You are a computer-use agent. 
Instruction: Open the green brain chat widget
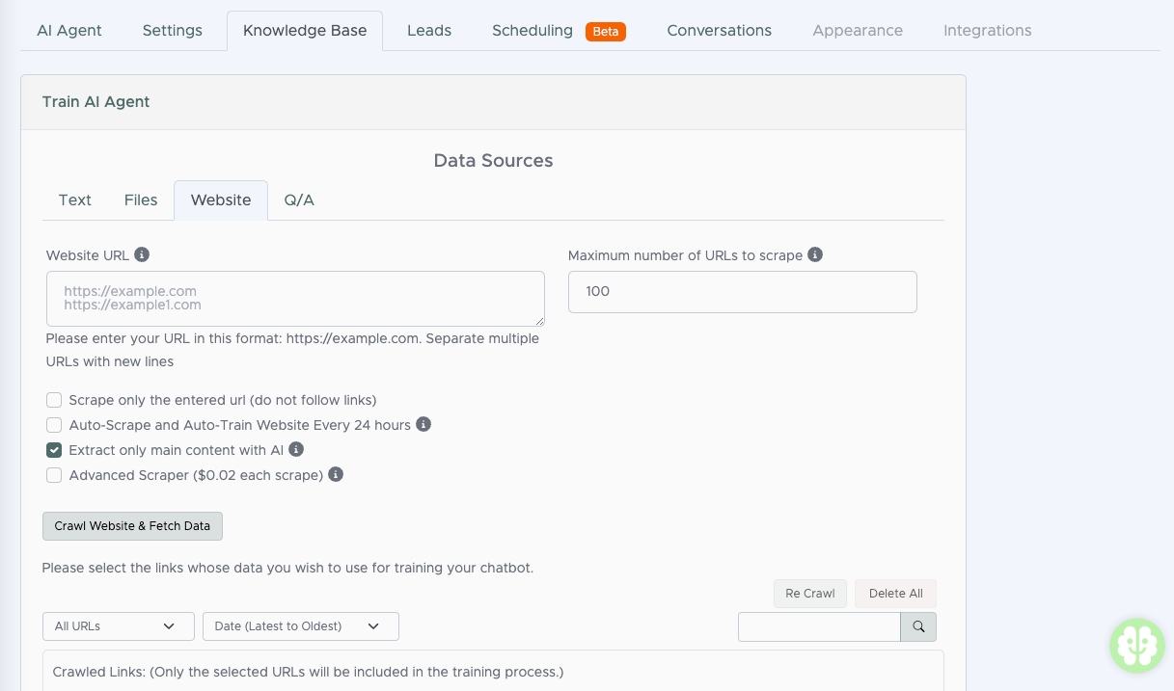point(1137,645)
